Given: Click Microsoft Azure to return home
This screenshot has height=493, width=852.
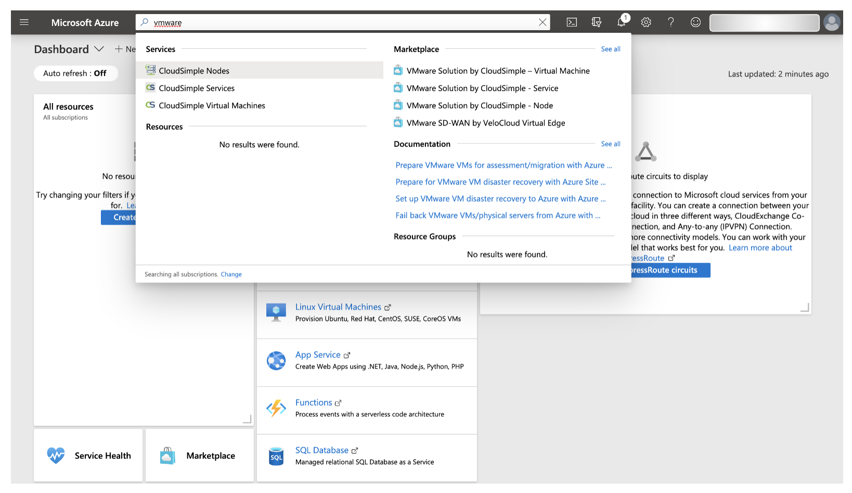Looking at the screenshot, I should pyautogui.click(x=85, y=22).
